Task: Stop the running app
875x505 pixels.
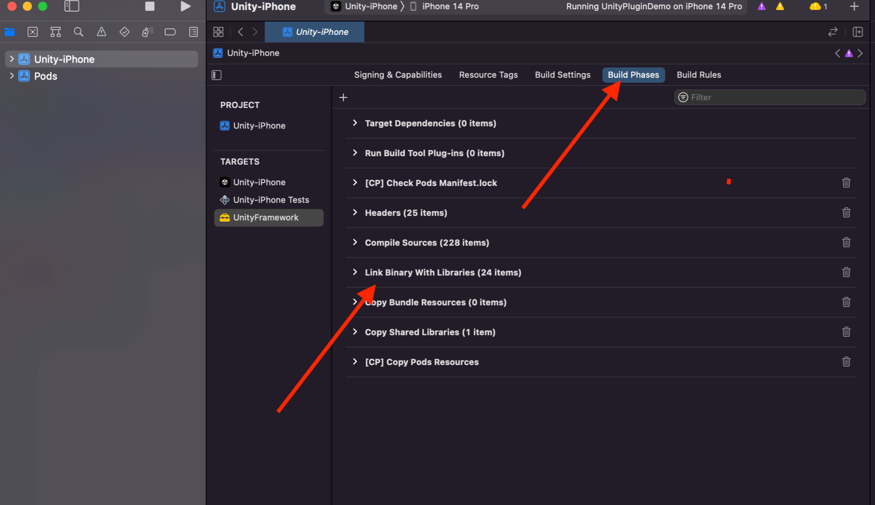Action: 150,6
